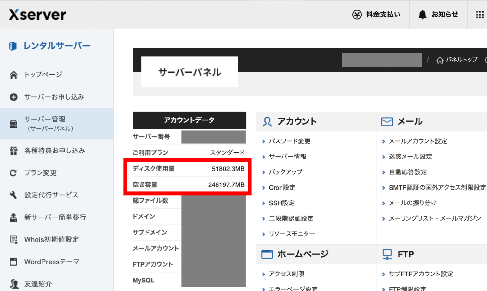
Task: Click the wrench icon for 設定代行サービス
Action: [13, 195]
